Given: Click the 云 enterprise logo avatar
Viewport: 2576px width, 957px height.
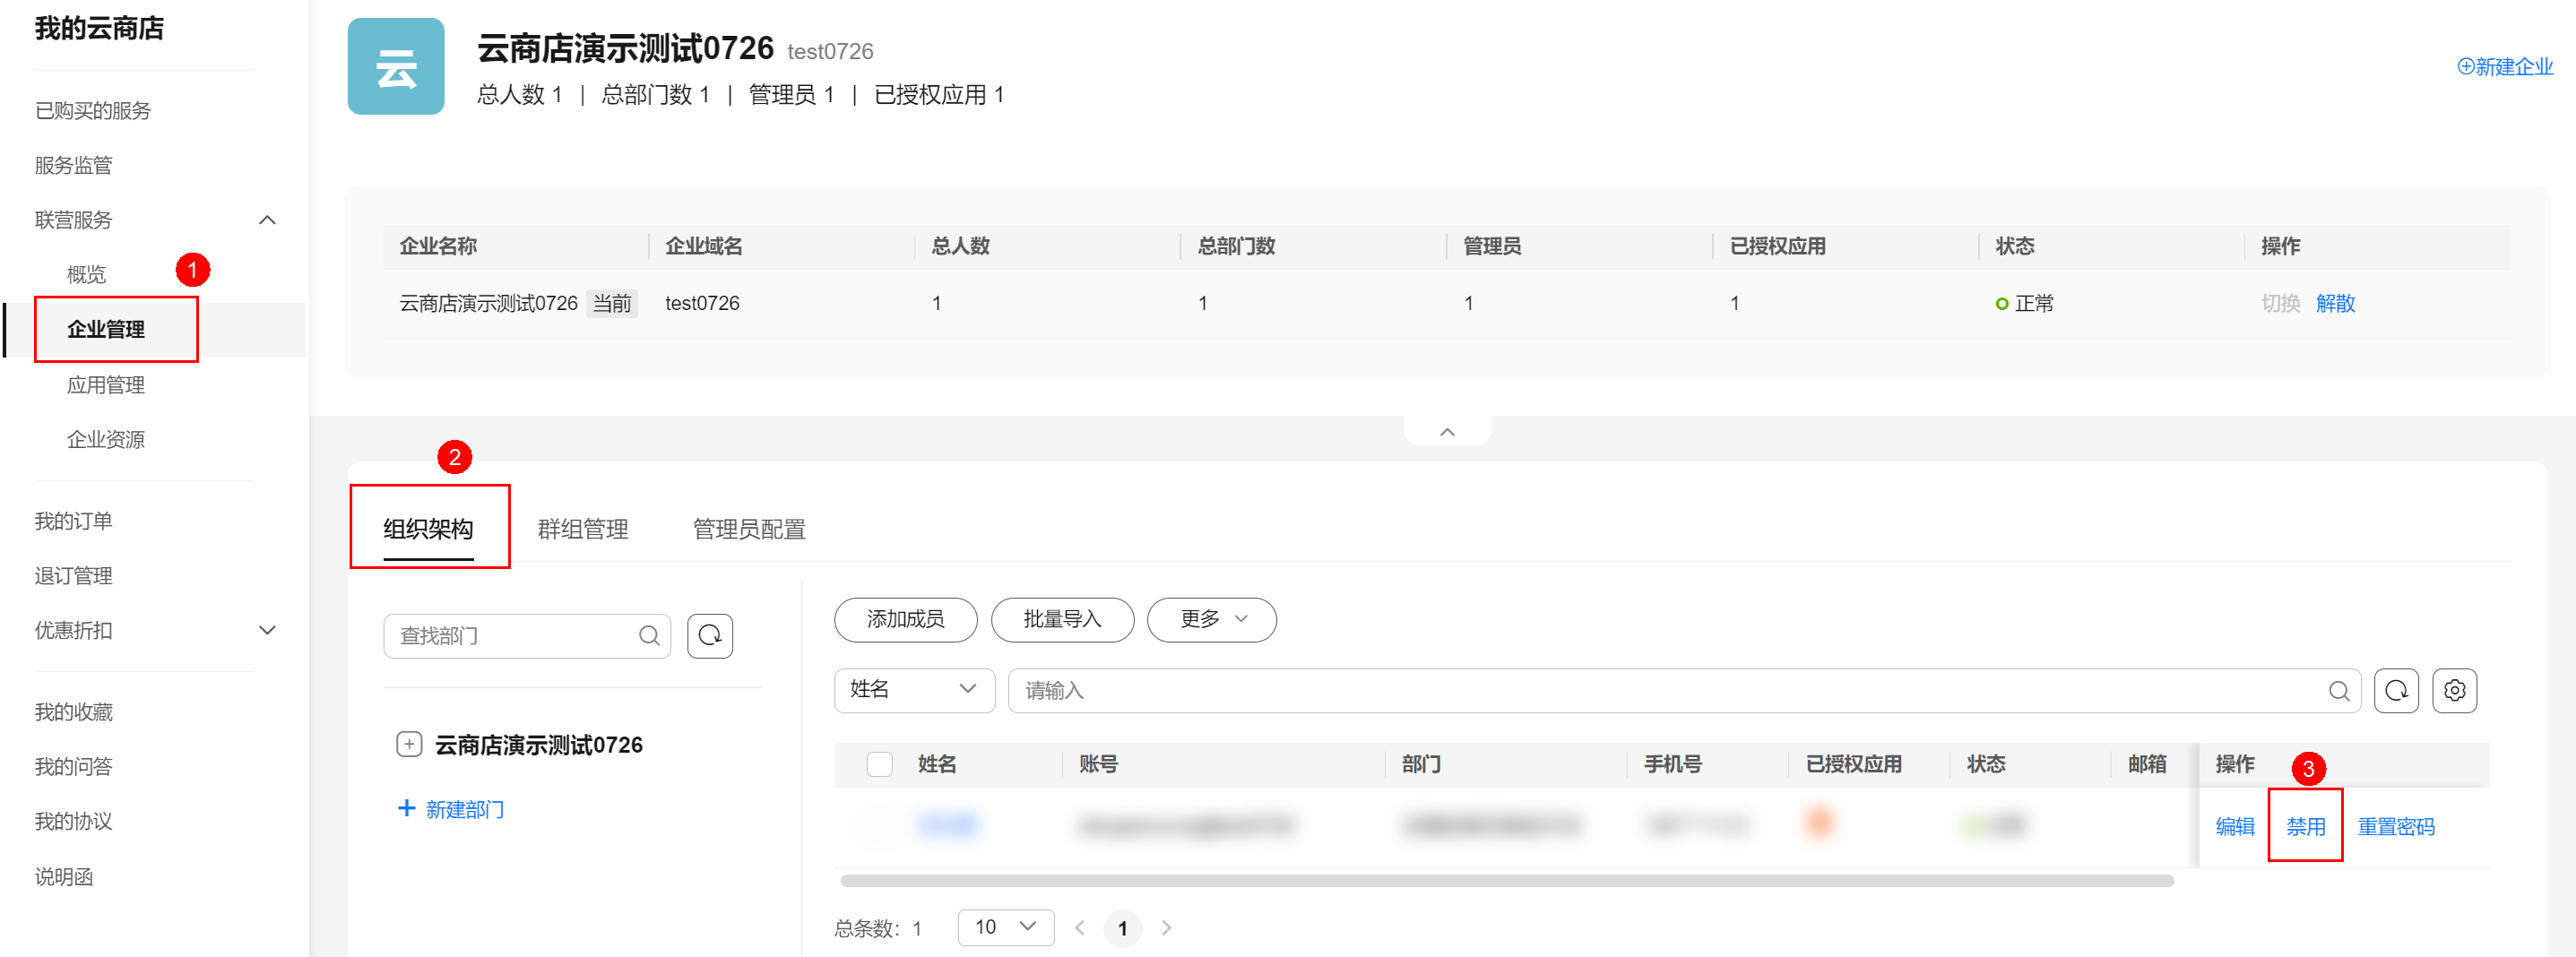Looking at the screenshot, I should pyautogui.click(x=396, y=67).
